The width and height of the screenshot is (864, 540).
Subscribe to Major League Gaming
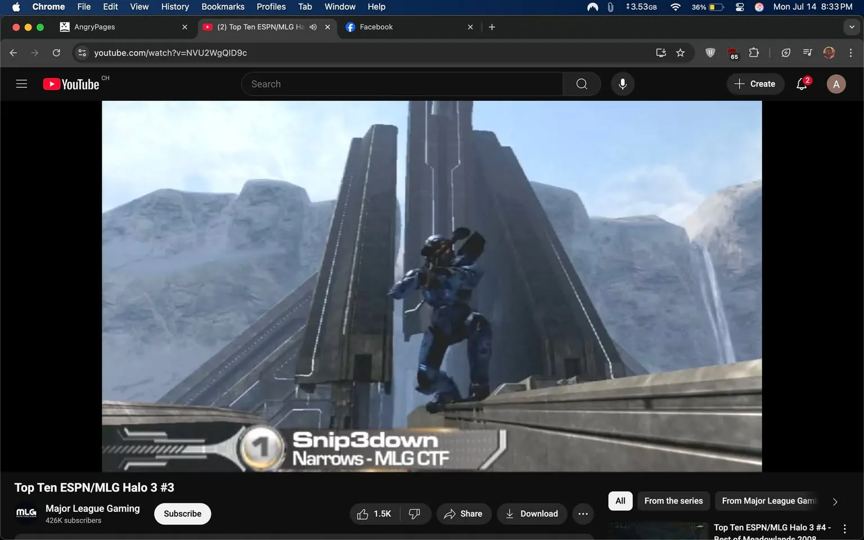click(x=182, y=514)
